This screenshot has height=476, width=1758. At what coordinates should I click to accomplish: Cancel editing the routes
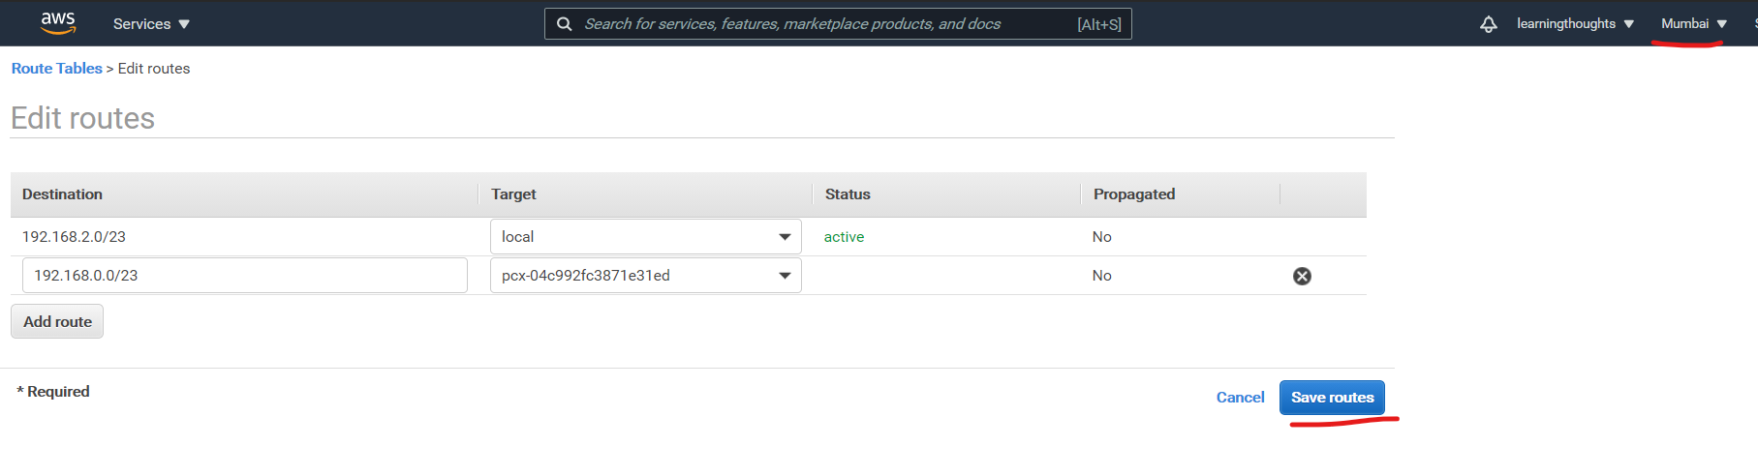(x=1240, y=398)
